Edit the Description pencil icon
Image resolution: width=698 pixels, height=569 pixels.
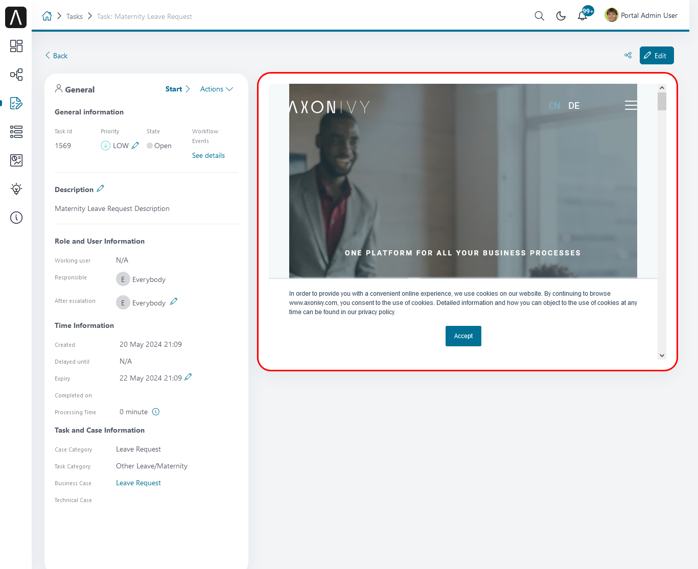(100, 188)
